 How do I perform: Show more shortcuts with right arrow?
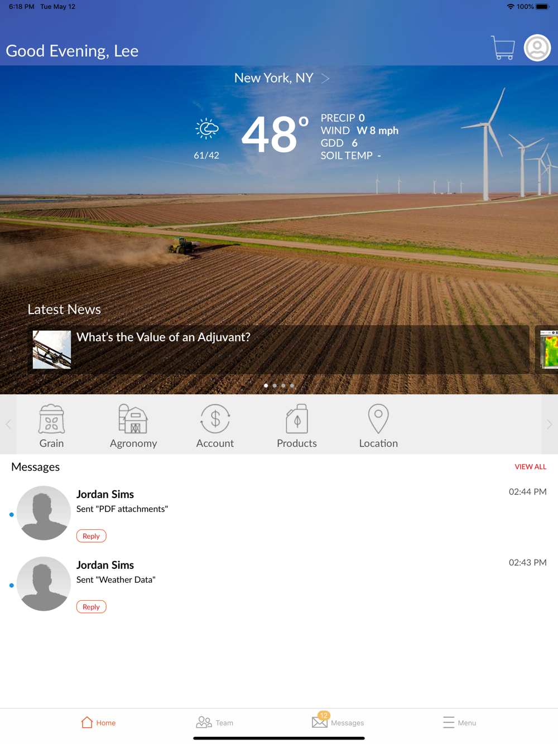pos(550,424)
